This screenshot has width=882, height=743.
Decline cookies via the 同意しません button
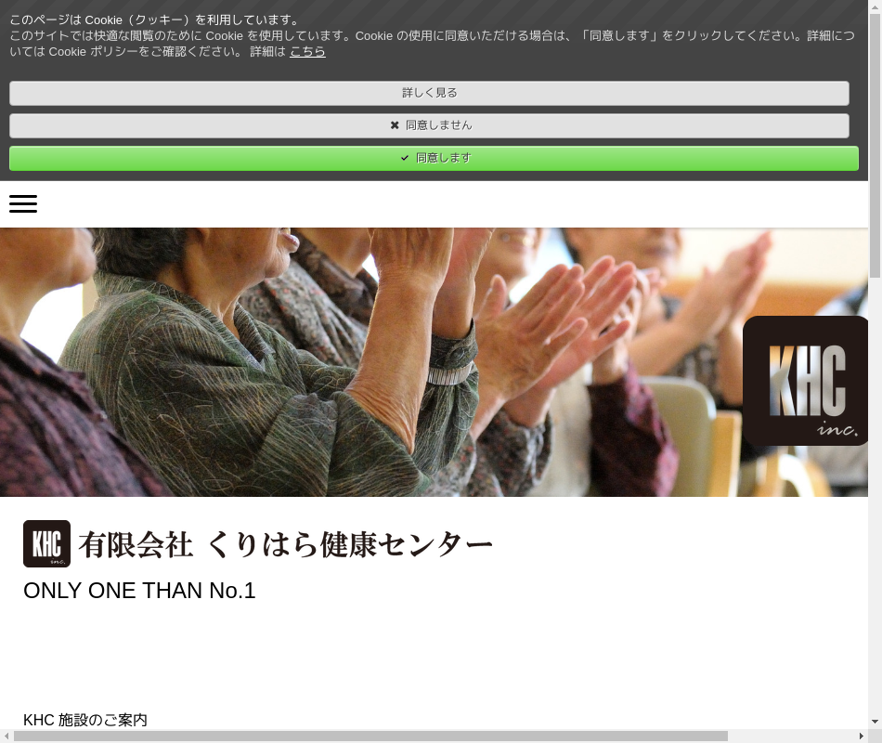pyautogui.click(x=429, y=125)
